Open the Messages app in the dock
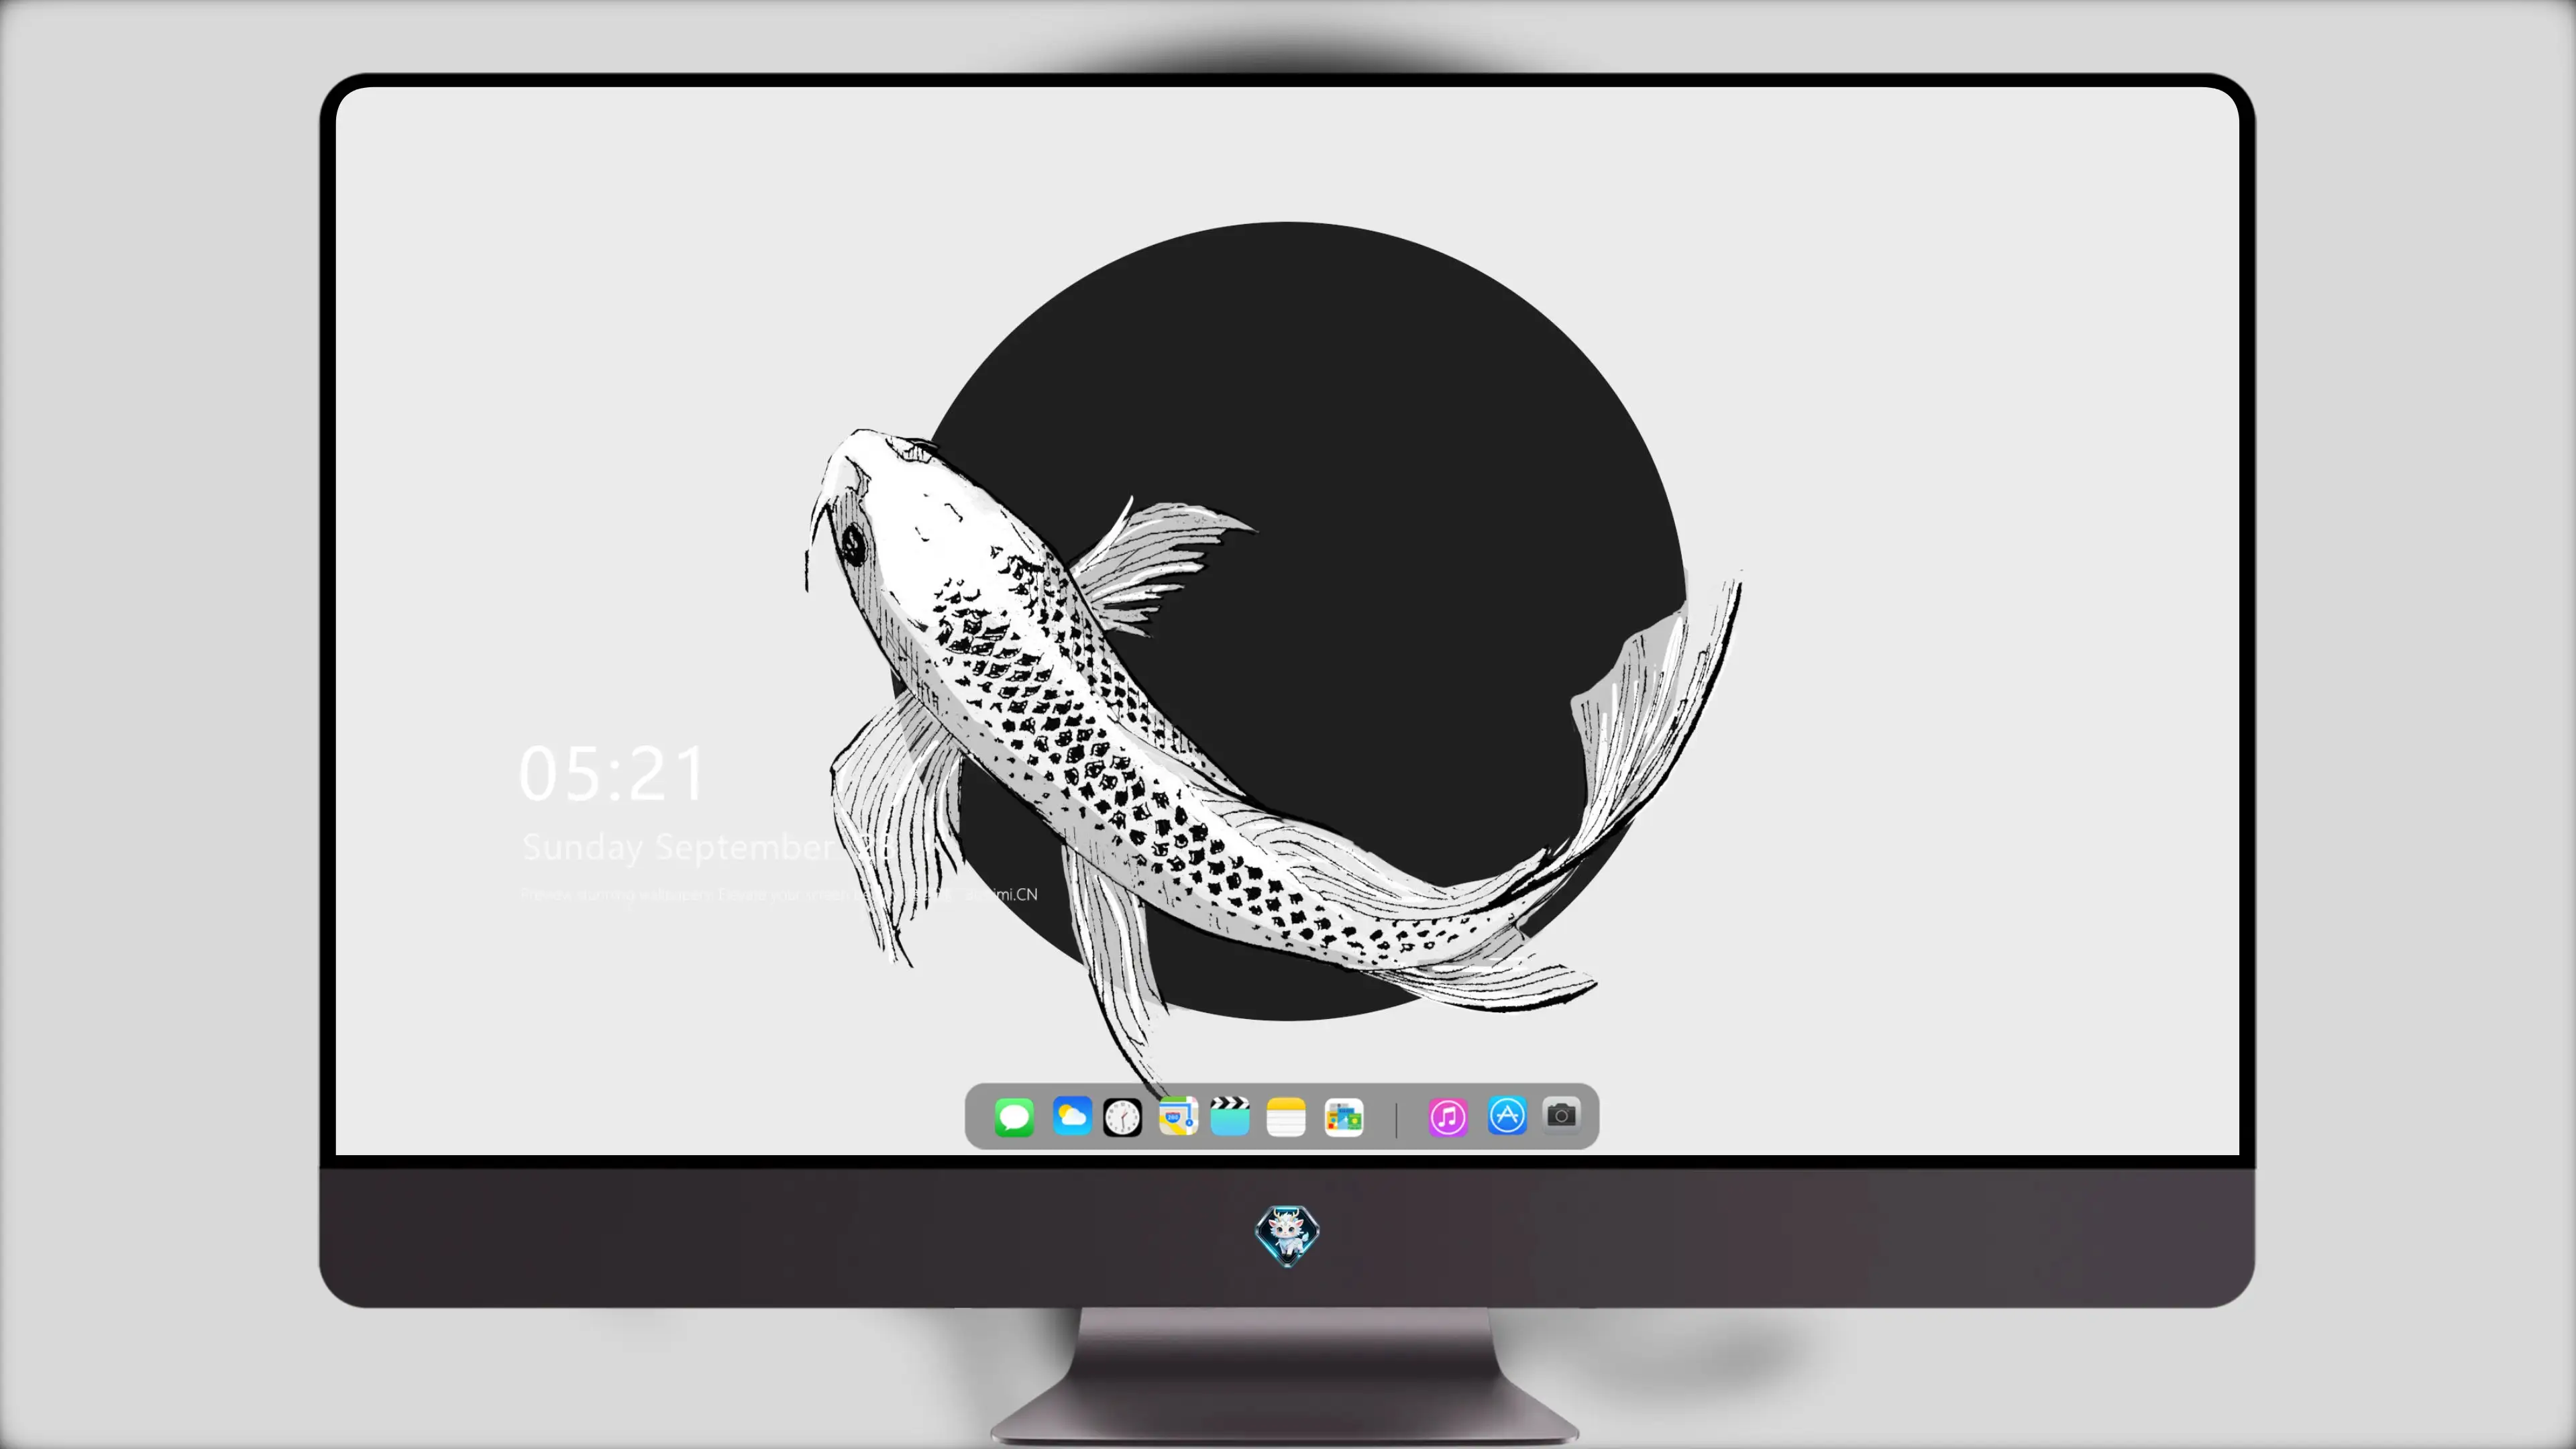 coord(1014,1117)
